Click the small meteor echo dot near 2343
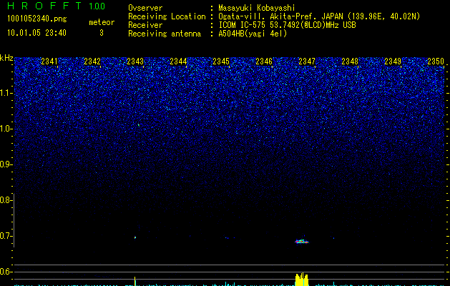Image resolution: width=450 pixels, height=286 pixels. click(x=135, y=237)
